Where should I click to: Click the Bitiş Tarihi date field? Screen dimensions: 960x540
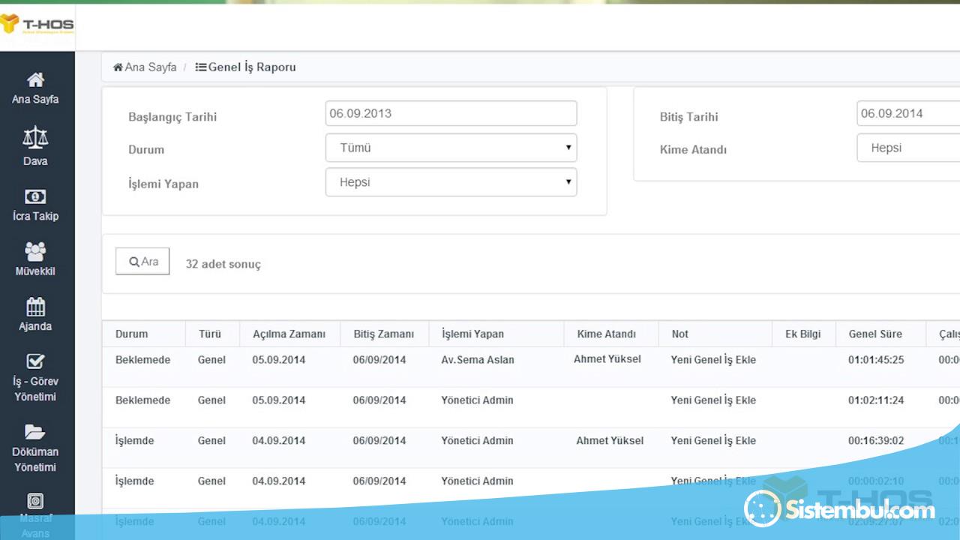pyautogui.click(x=908, y=113)
